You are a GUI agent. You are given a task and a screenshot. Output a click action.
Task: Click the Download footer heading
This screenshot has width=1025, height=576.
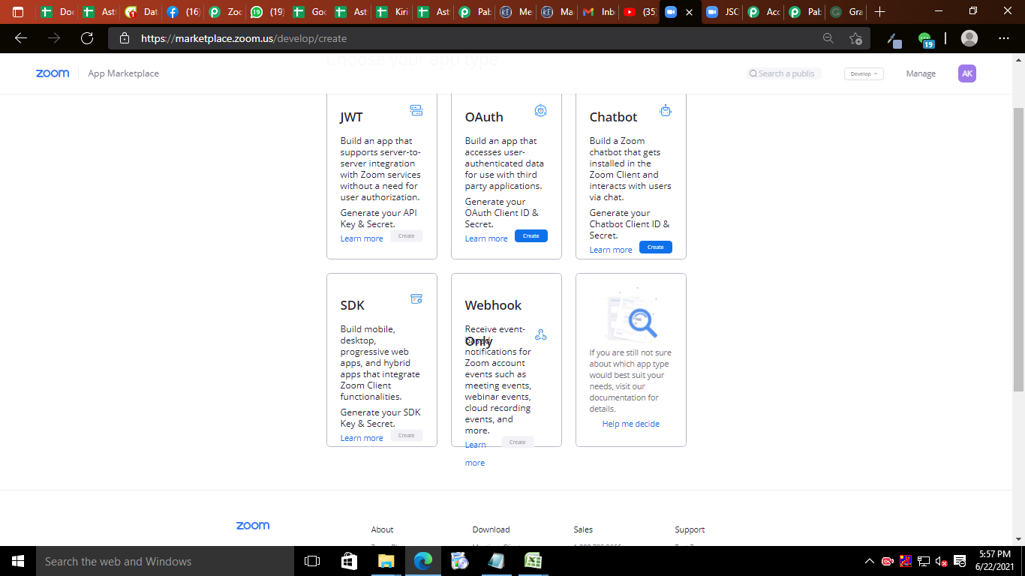[491, 529]
